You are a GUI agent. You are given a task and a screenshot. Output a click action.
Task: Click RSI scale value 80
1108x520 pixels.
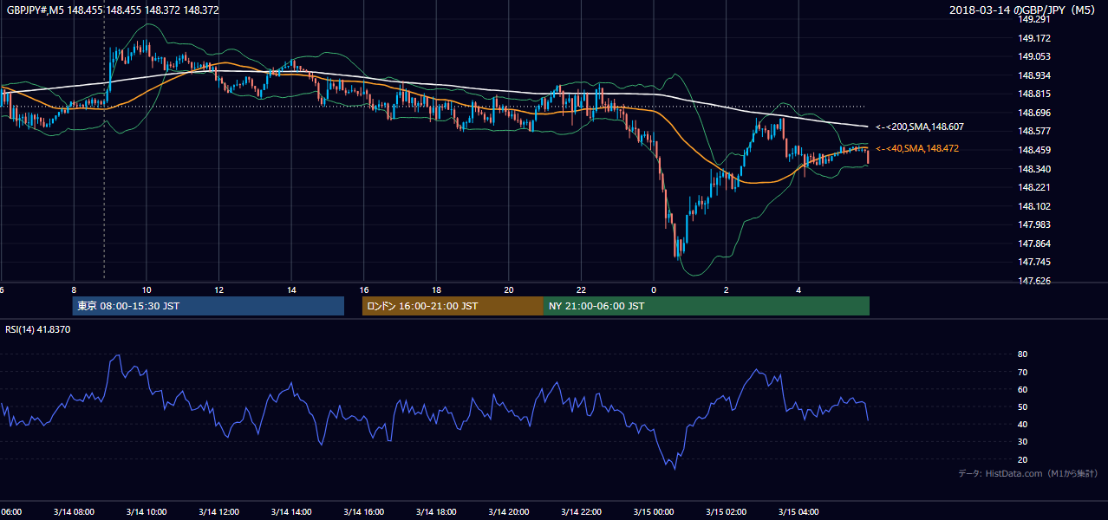click(1023, 354)
